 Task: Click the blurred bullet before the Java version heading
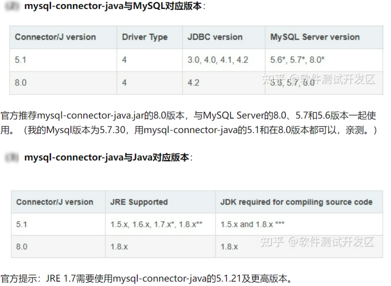click(12, 157)
